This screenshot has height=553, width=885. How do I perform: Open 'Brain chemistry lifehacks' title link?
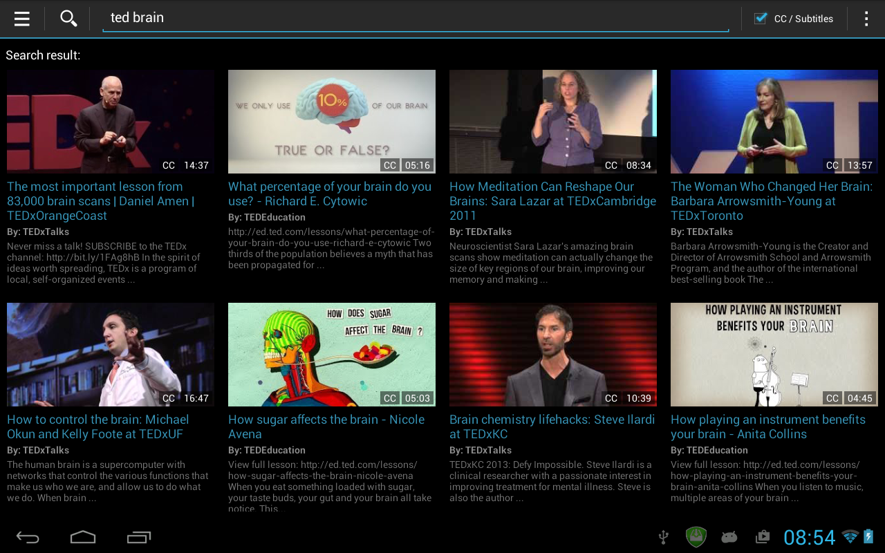pyautogui.click(x=552, y=427)
